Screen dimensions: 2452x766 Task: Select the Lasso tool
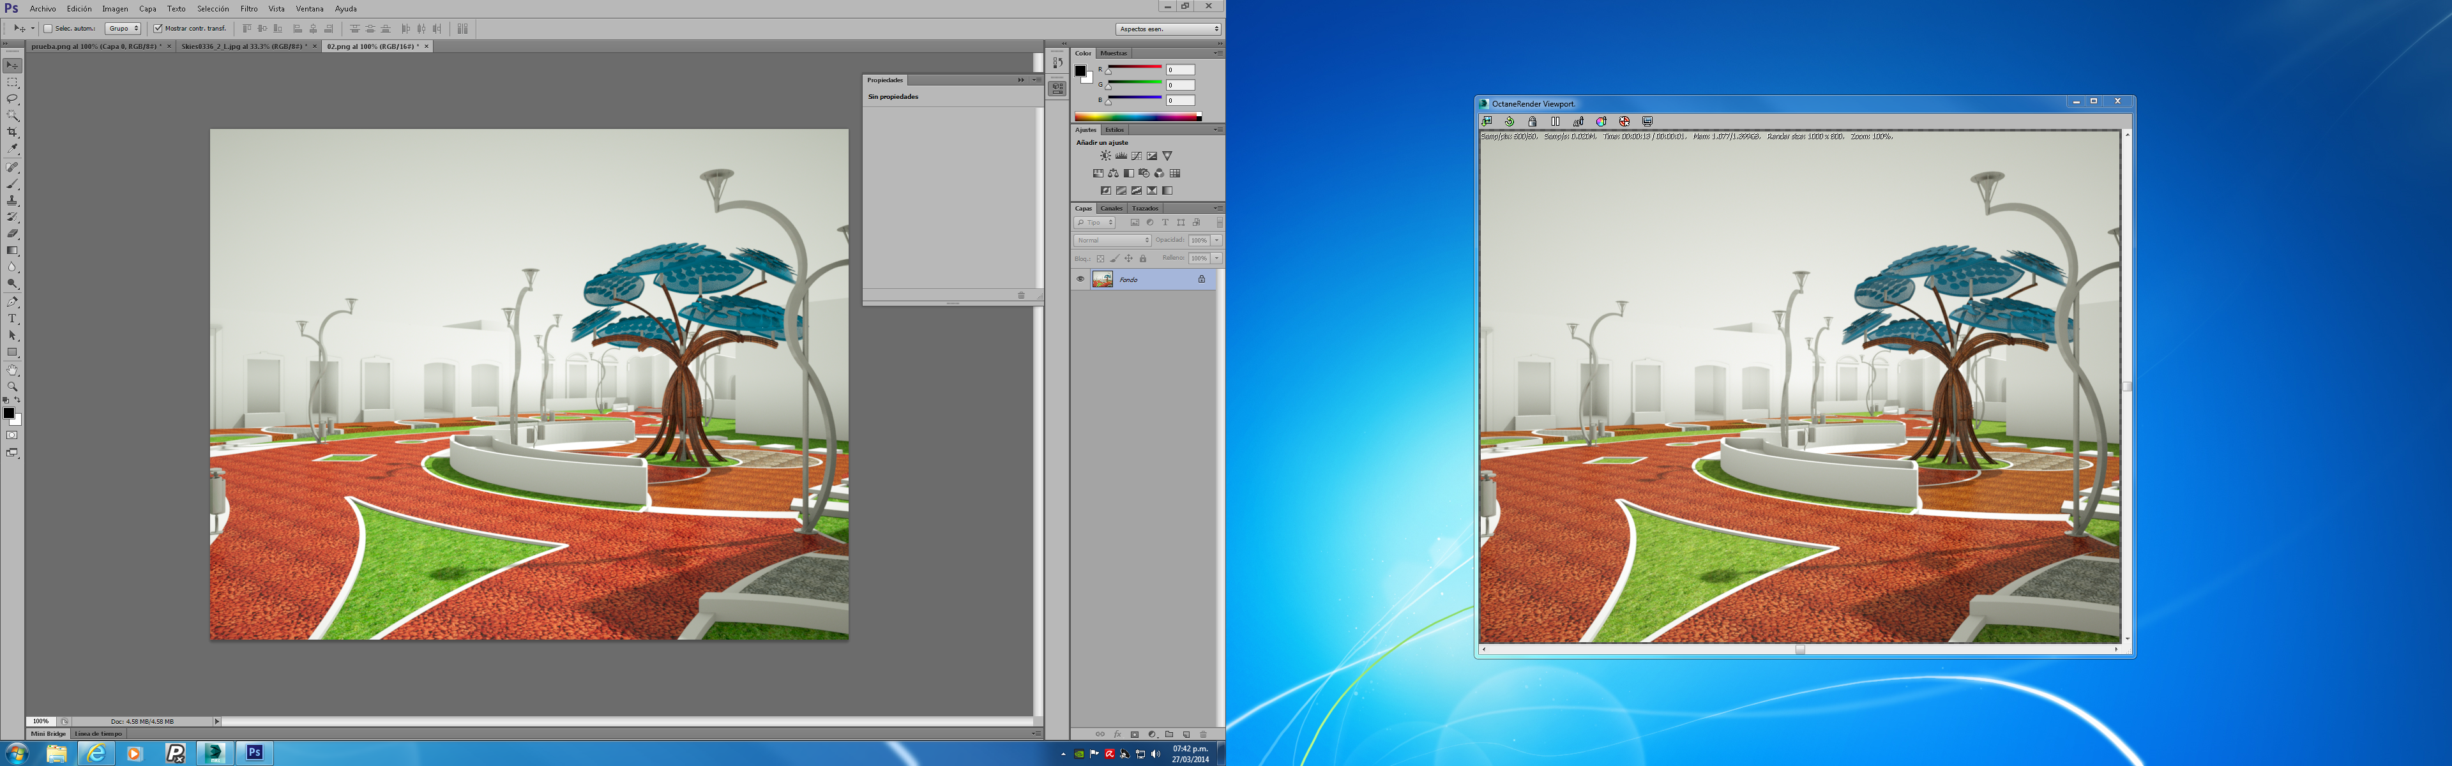click(x=12, y=99)
